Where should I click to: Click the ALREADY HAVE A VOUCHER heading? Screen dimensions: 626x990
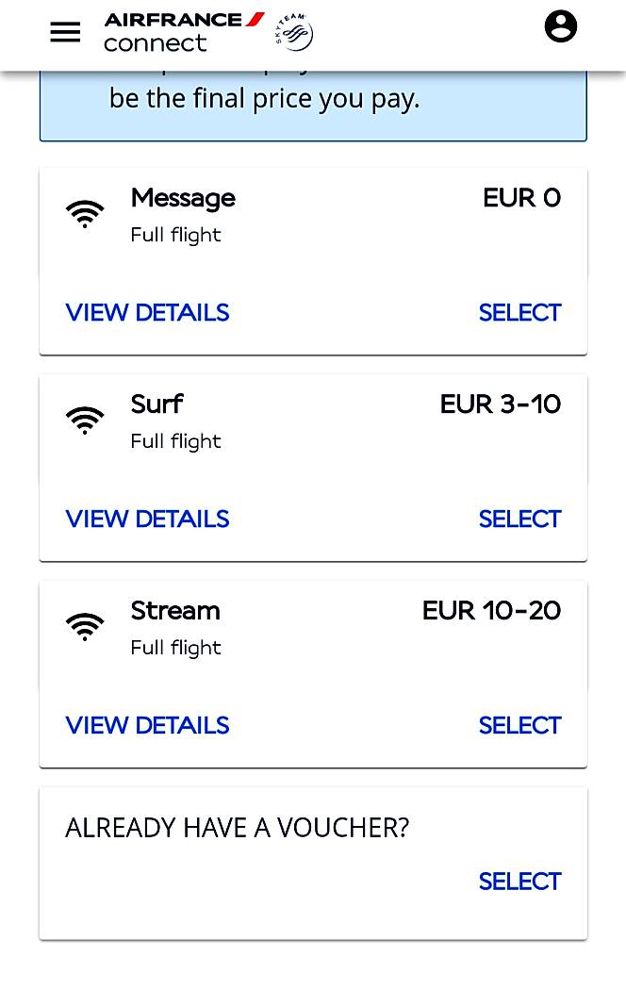pos(237,827)
